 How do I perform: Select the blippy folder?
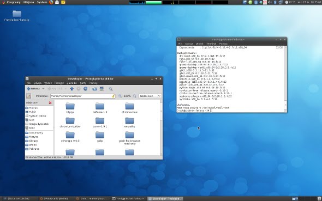click(x=70, y=108)
